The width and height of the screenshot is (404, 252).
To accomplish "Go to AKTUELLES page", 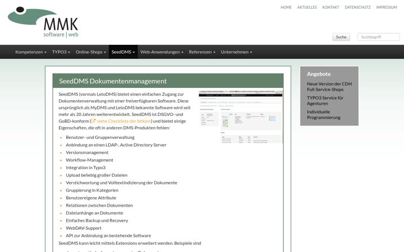I will [x=307, y=7].
